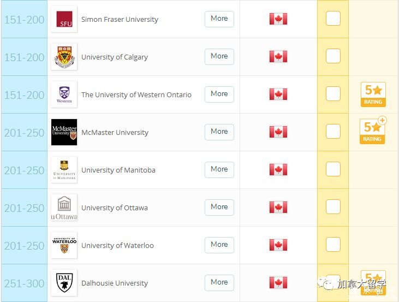Select the black McMaster University logo
The height and width of the screenshot is (302, 399).
tap(64, 132)
